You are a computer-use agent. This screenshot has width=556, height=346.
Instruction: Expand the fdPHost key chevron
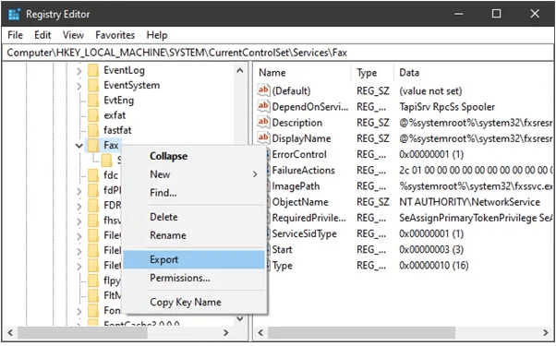point(79,191)
